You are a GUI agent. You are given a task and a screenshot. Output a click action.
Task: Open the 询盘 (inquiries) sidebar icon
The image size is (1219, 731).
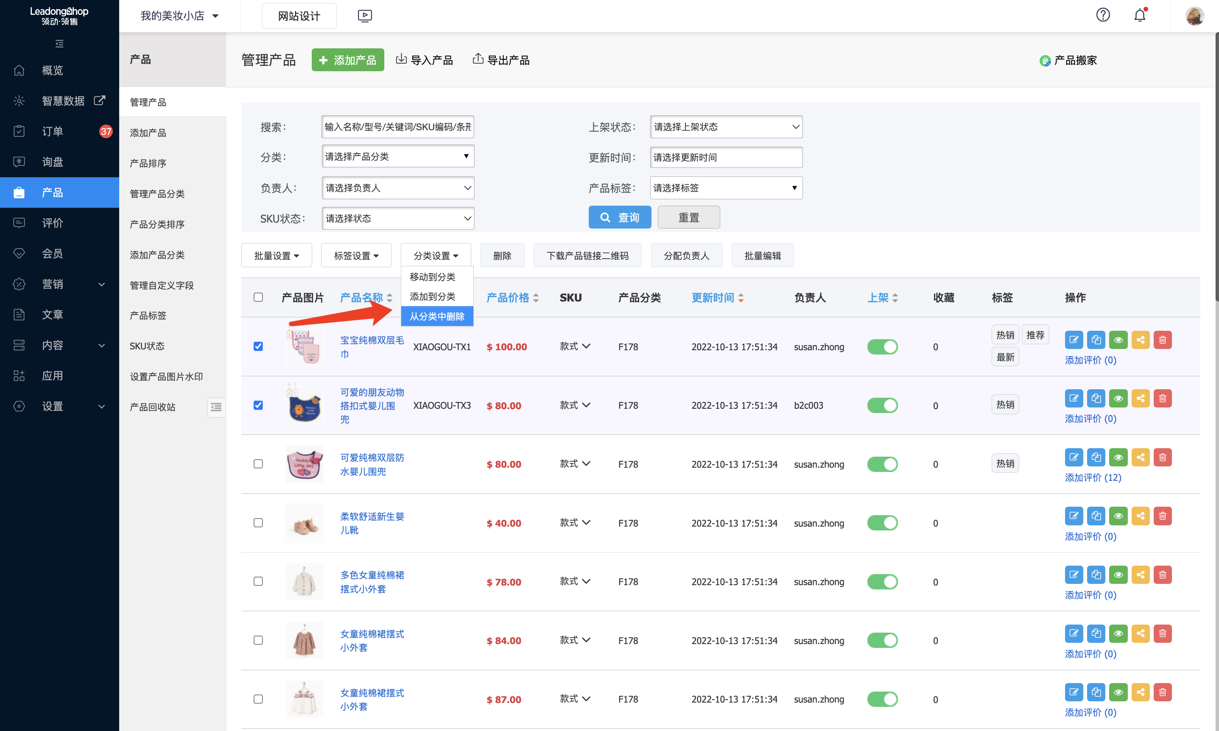19,162
